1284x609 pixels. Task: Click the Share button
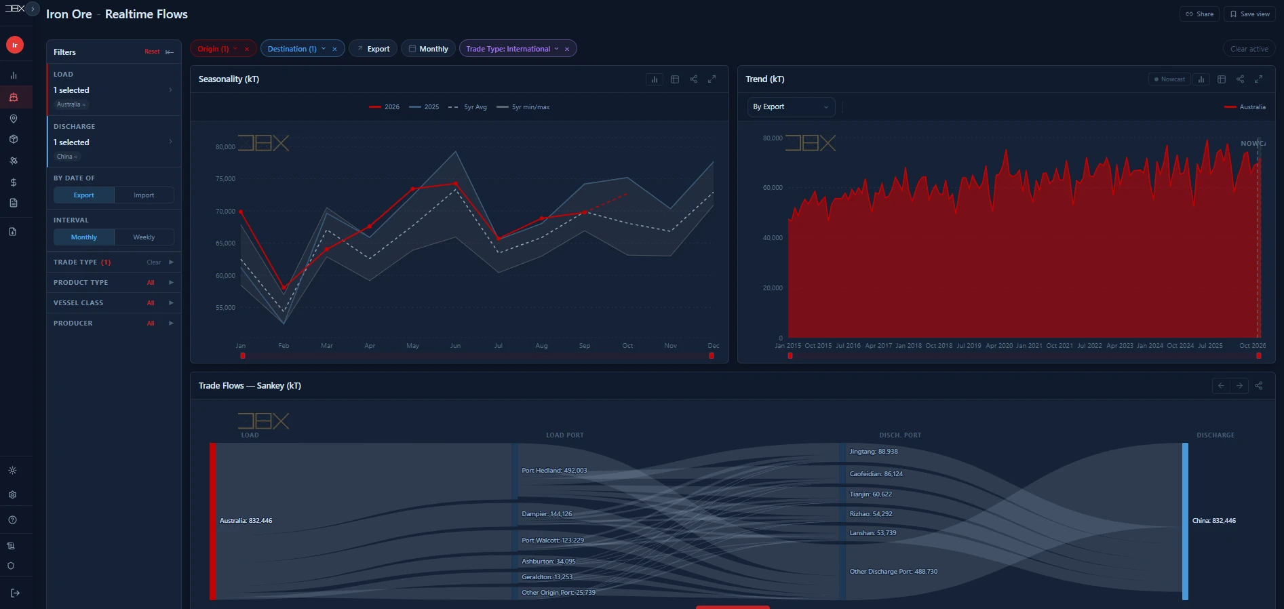1200,14
